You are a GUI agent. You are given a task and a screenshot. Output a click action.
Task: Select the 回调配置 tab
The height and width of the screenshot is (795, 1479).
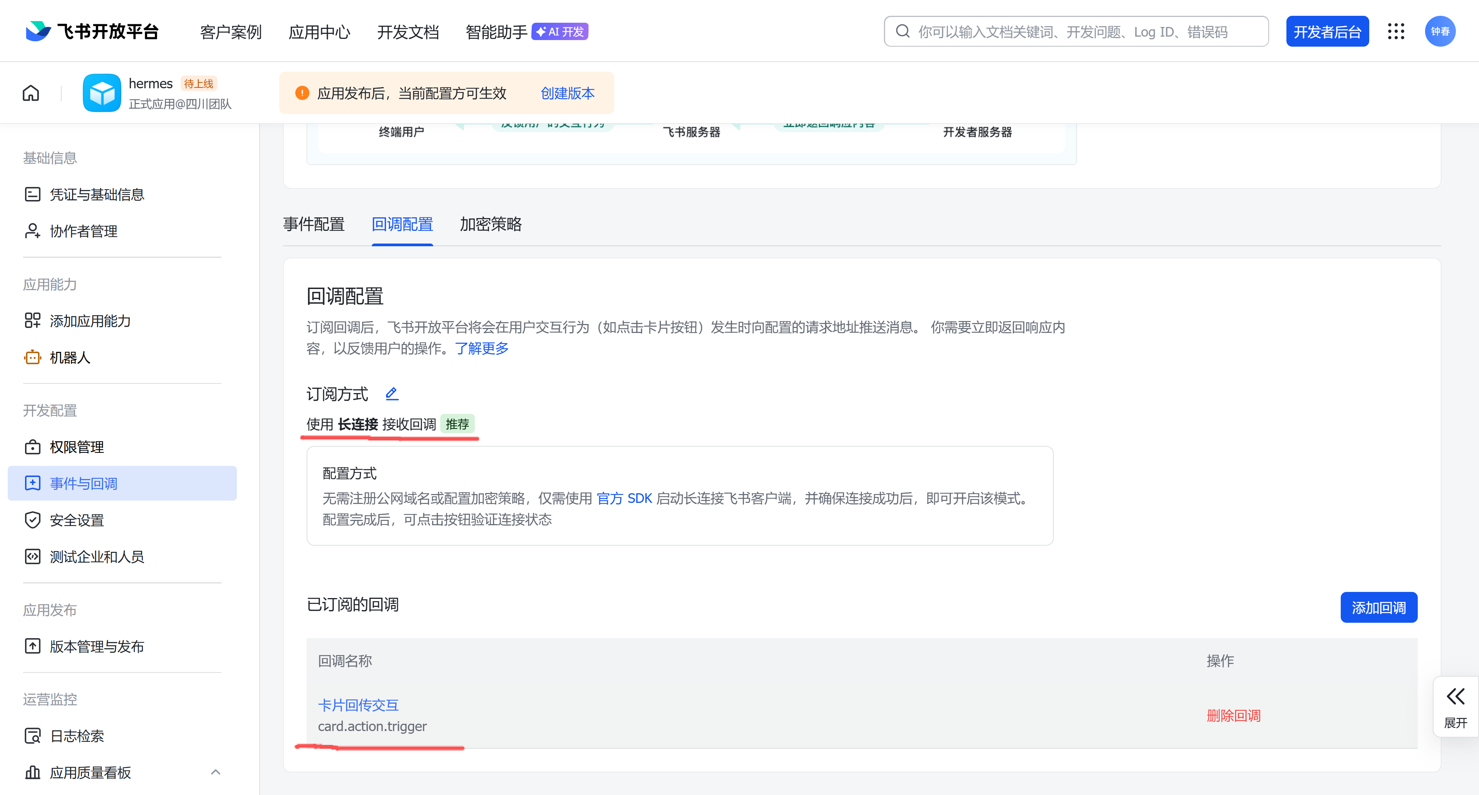pos(402,224)
